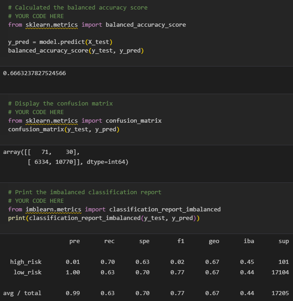This screenshot has height=301, width=293.
Task: Click high_risk precision value 0.01
Action: tap(73, 262)
